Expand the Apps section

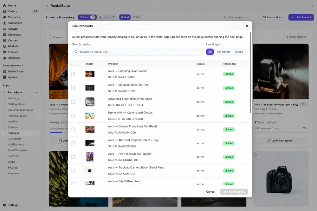(7, 85)
